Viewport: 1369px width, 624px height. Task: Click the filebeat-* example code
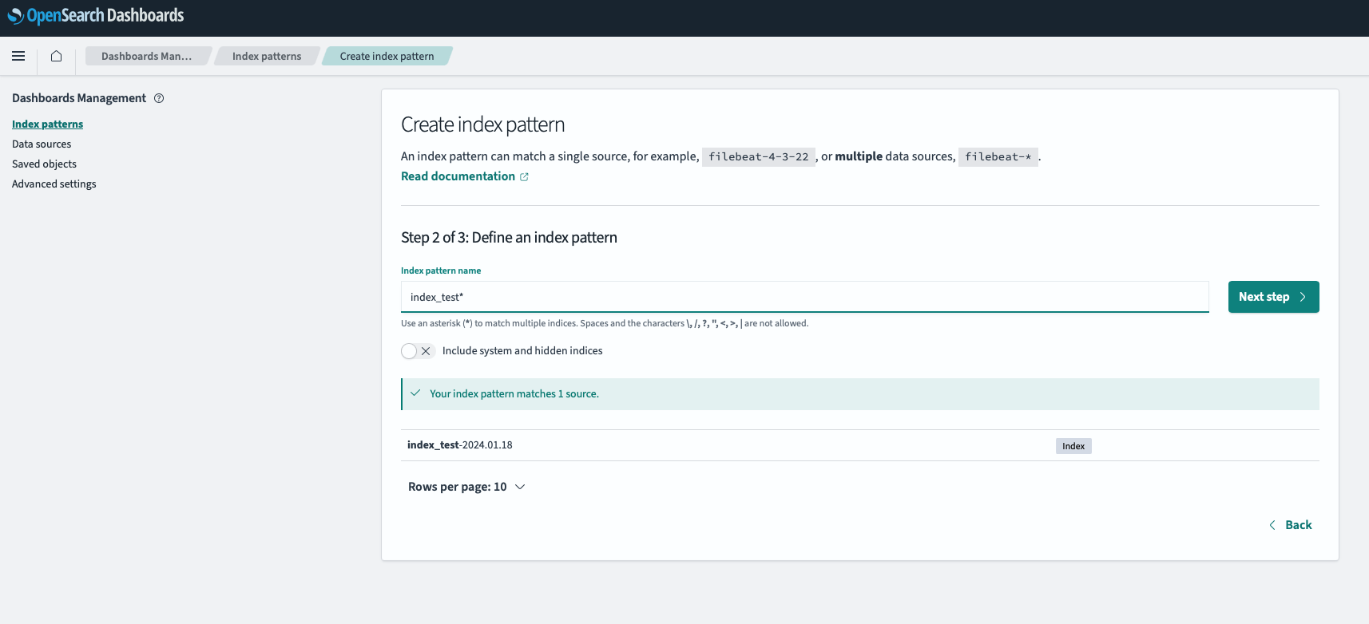click(998, 157)
